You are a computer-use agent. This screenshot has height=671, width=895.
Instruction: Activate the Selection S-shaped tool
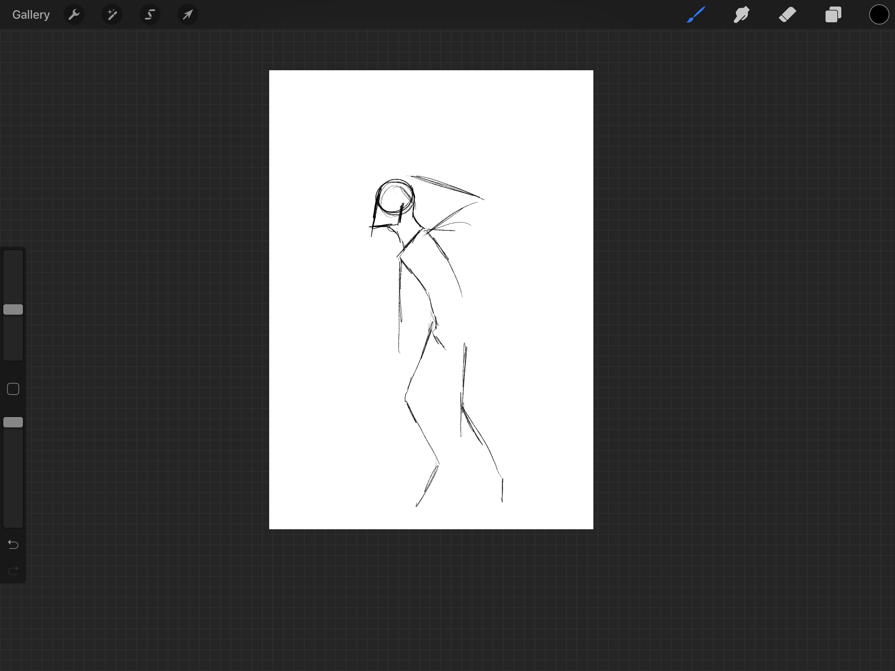coord(150,14)
